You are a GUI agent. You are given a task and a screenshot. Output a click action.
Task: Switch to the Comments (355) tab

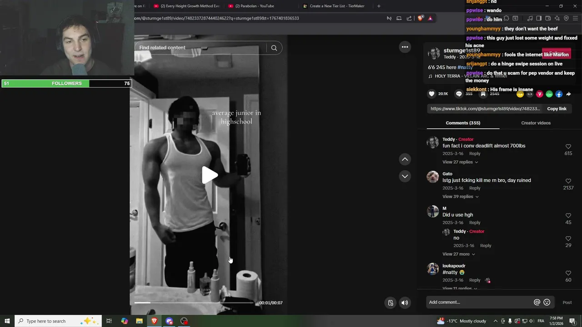tap(463, 123)
